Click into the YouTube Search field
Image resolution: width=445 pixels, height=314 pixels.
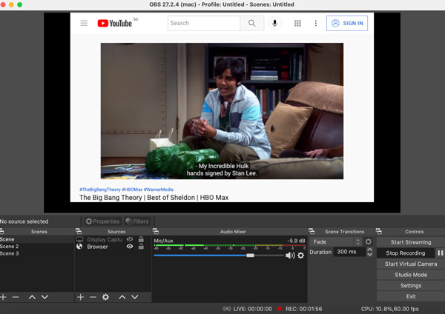coord(204,23)
